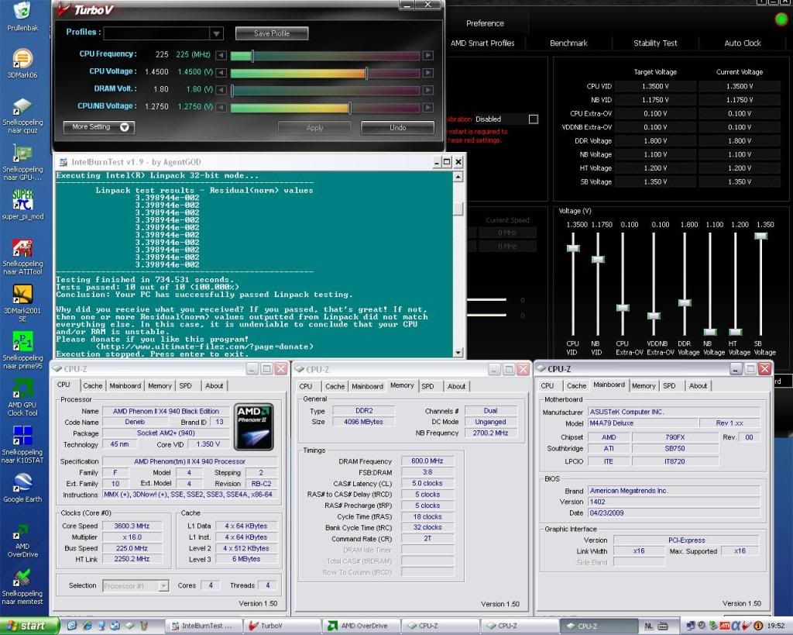This screenshot has height=635, width=793.
Task: Click the right arrow of DRAM Volt slider
Action: coord(427,90)
